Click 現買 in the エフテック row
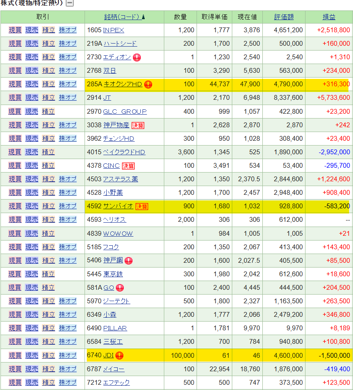 click(15, 383)
